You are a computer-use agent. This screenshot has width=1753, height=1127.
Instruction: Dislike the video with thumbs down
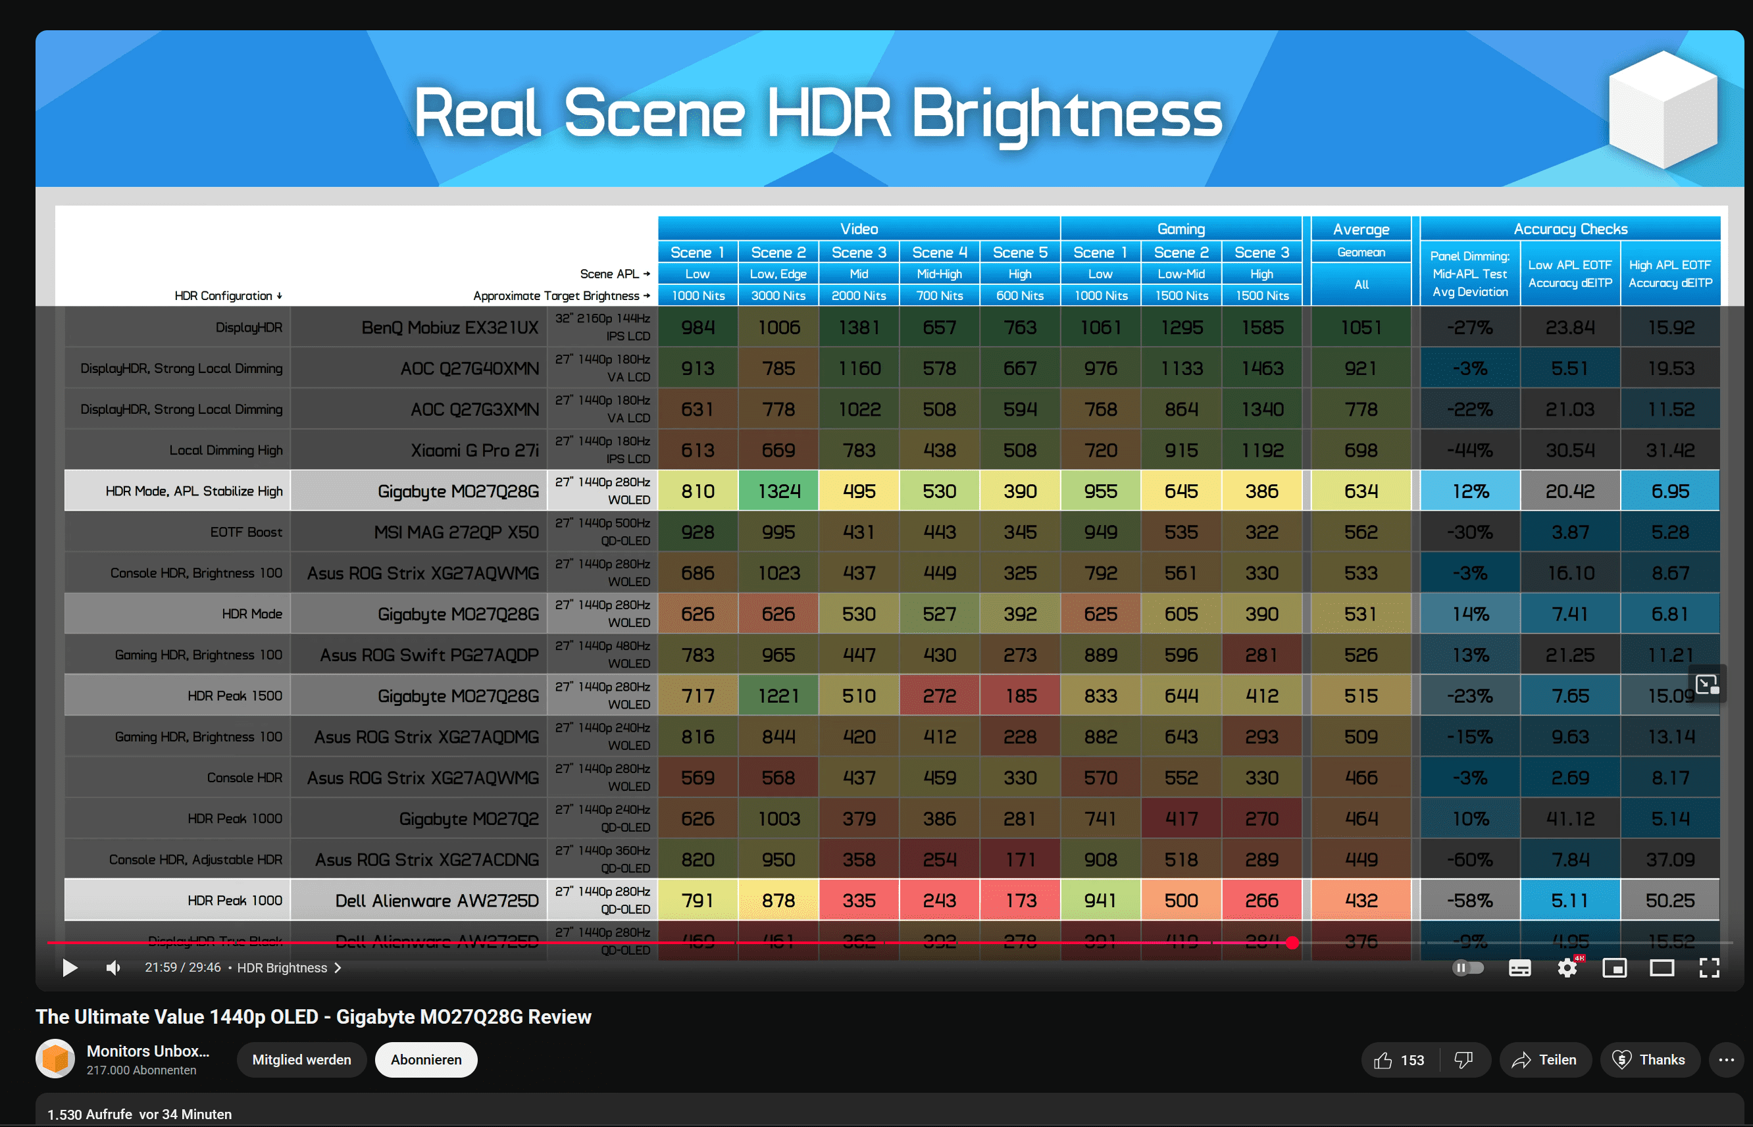click(x=1463, y=1061)
